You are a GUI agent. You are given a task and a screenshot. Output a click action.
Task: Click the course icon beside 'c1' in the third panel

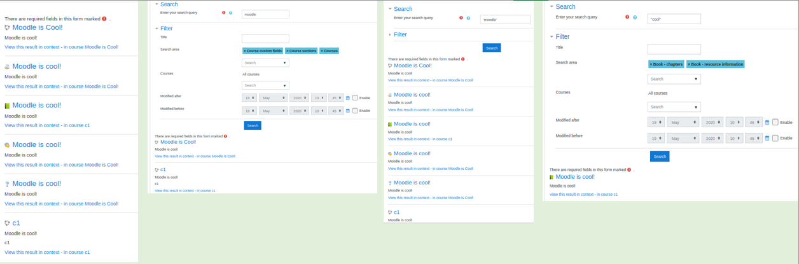pos(390,212)
